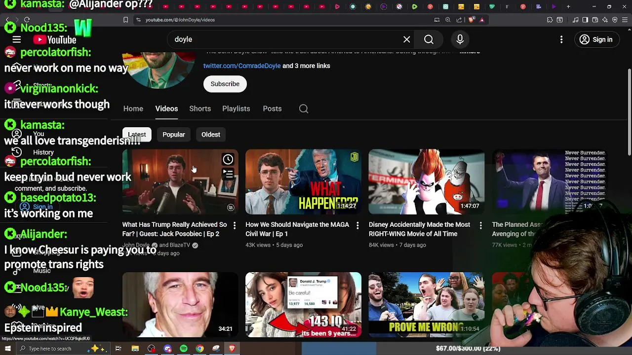Share this page via address bar icon
This screenshot has height=355, width=632.
point(459,20)
